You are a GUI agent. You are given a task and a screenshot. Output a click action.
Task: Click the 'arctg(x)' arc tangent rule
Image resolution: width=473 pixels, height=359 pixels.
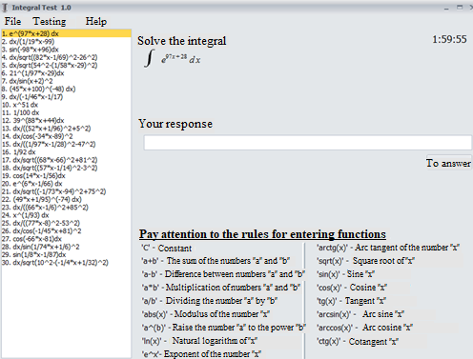point(388,248)
